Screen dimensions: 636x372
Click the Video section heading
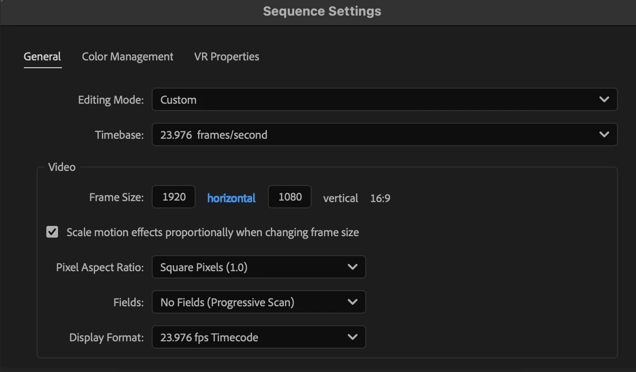pyautogui.click(x=62, y=167)
